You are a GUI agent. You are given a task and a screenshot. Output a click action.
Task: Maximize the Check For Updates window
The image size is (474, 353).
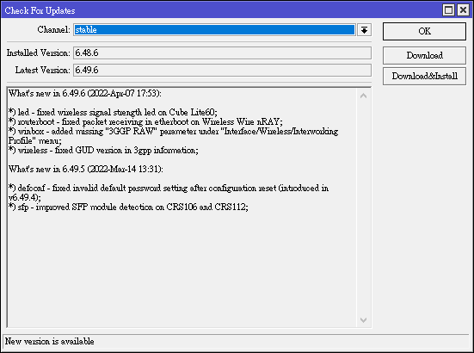(448, 10)
